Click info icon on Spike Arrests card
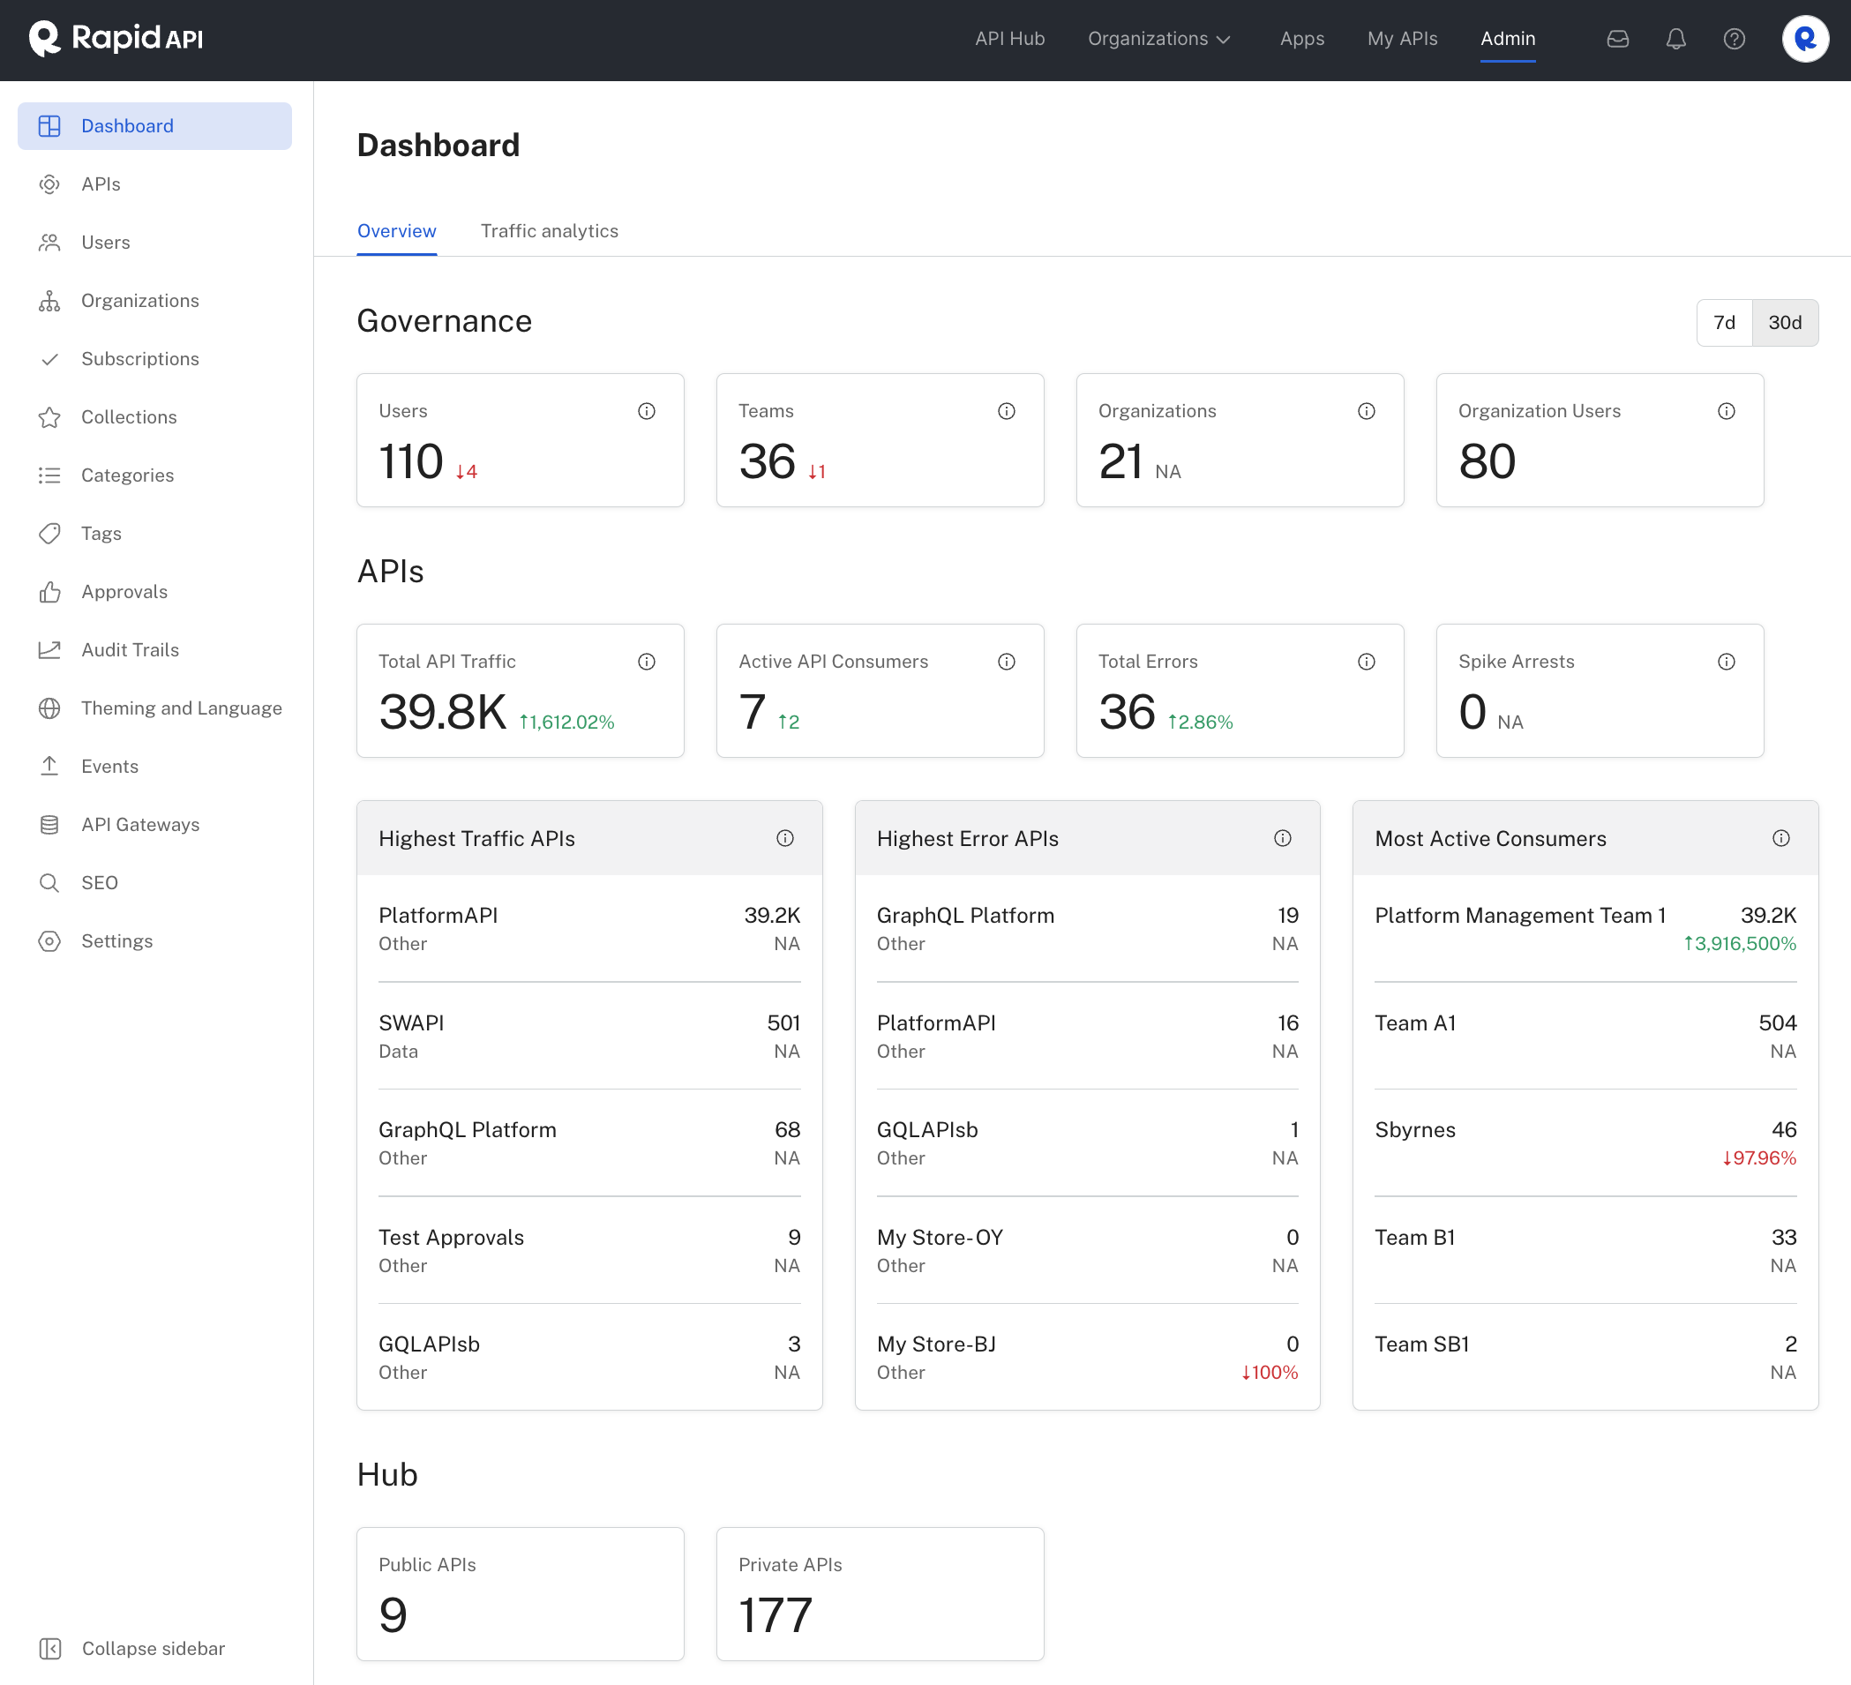The image size is (1851, 1685). coord(1726,661)
